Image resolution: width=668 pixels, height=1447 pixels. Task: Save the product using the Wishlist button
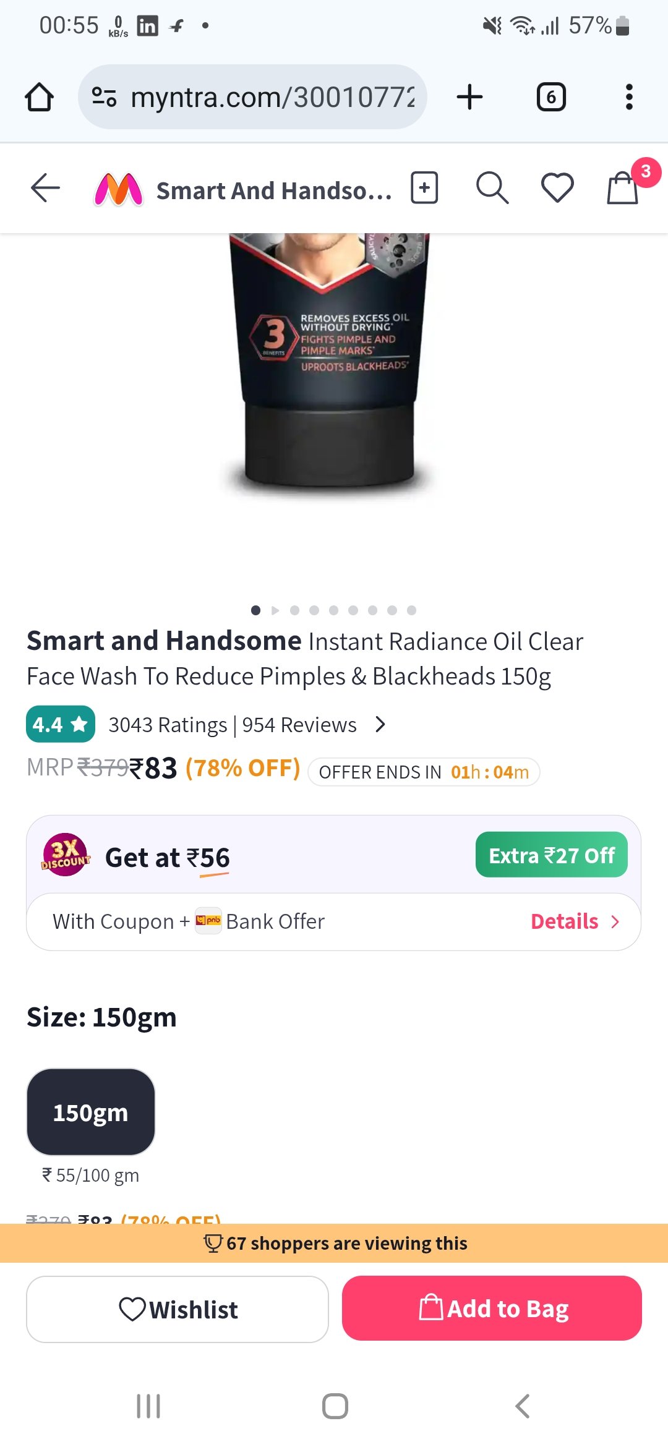178,1309
